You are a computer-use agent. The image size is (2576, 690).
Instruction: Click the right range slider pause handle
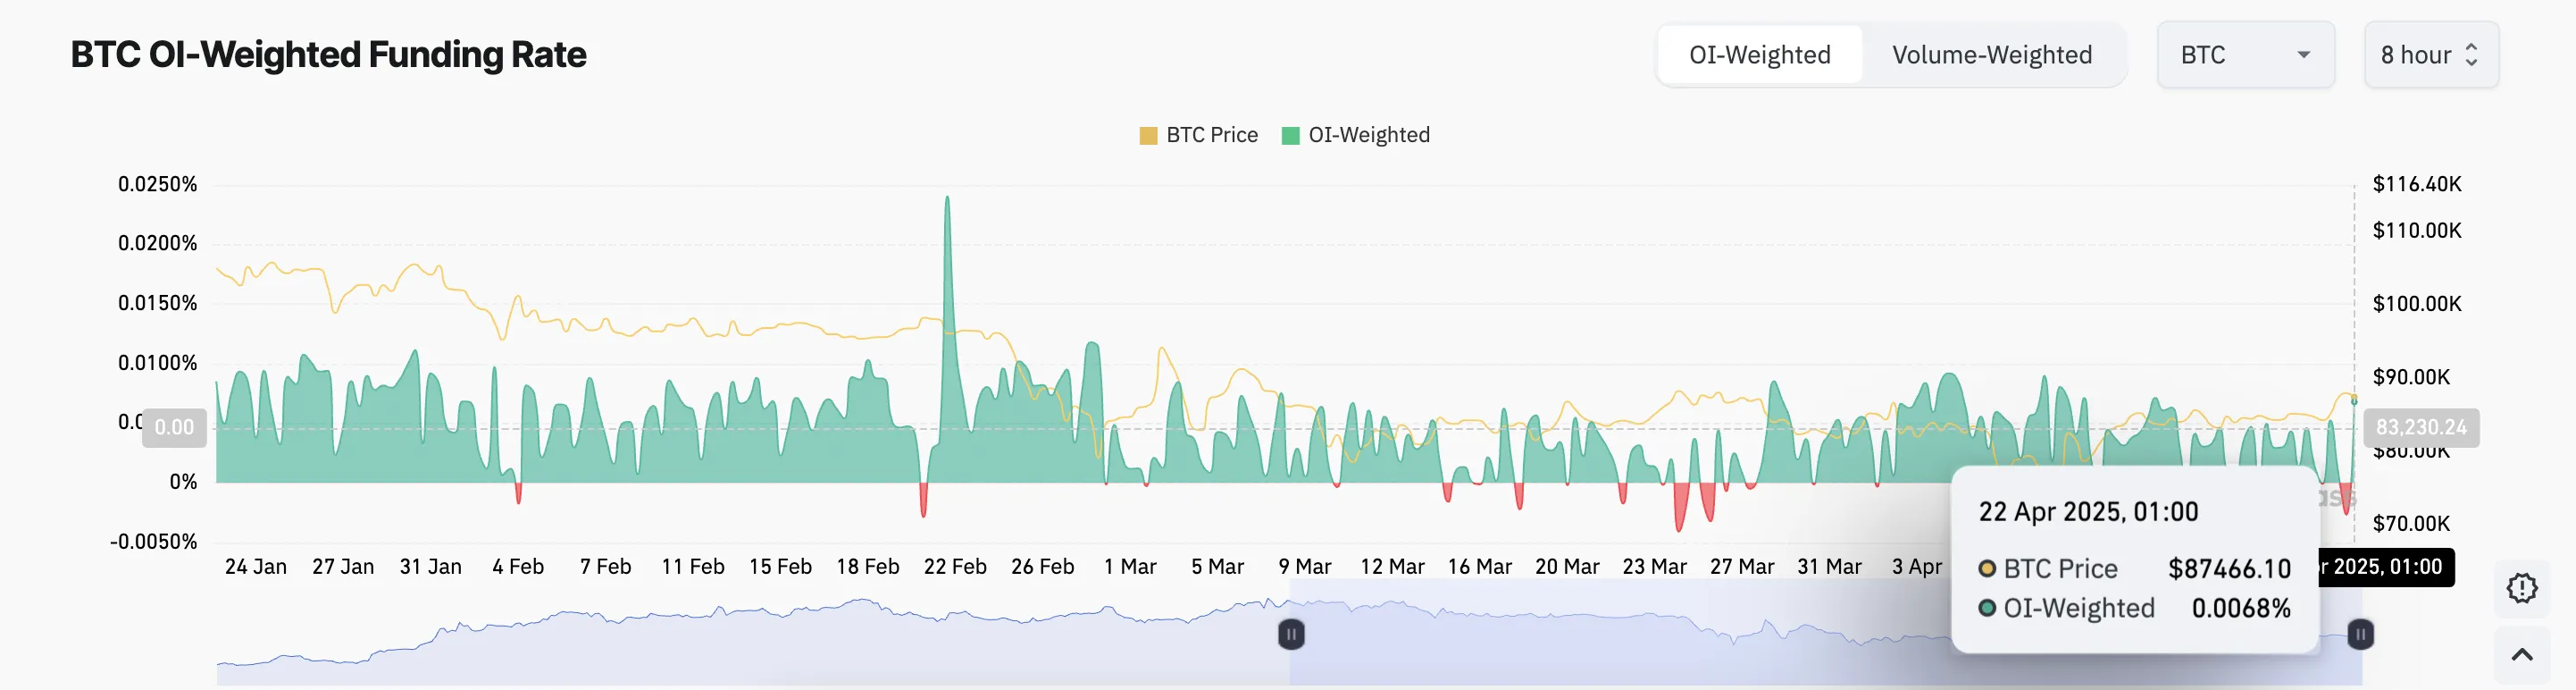tap(2360, 634)
